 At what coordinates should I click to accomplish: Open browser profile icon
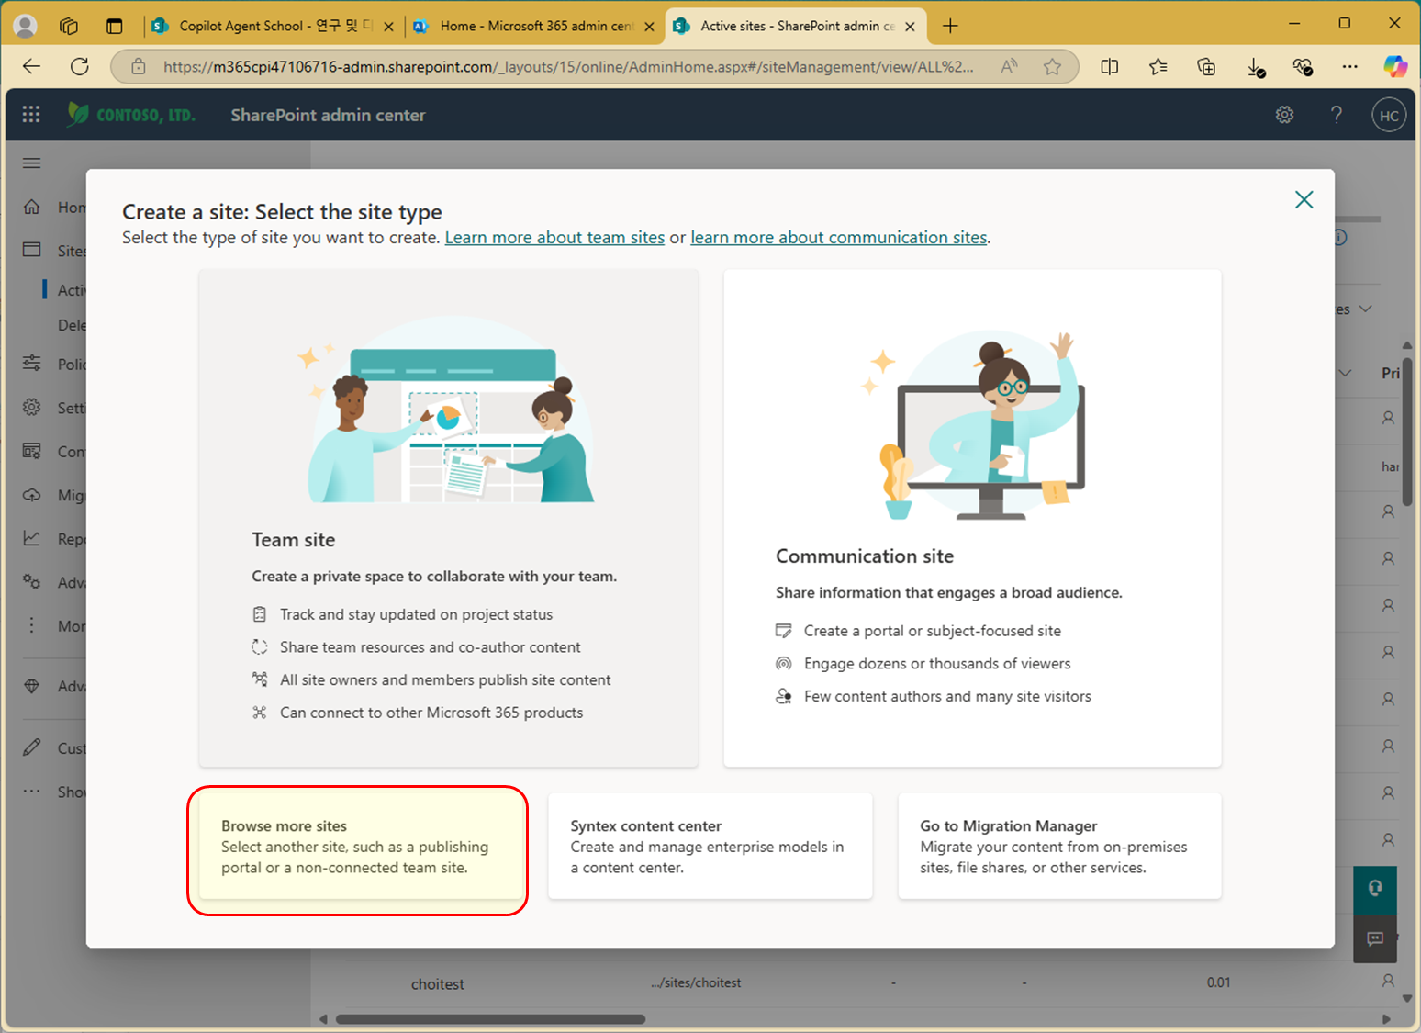[26, 26]
